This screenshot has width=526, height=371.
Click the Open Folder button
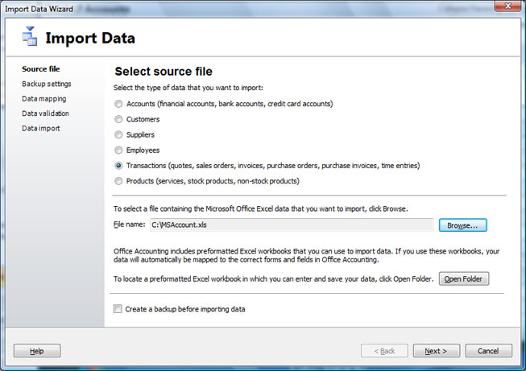464,278
